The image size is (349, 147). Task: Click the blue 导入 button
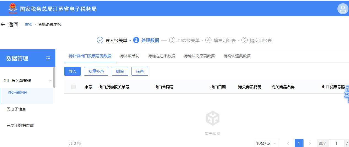[73, 71]
